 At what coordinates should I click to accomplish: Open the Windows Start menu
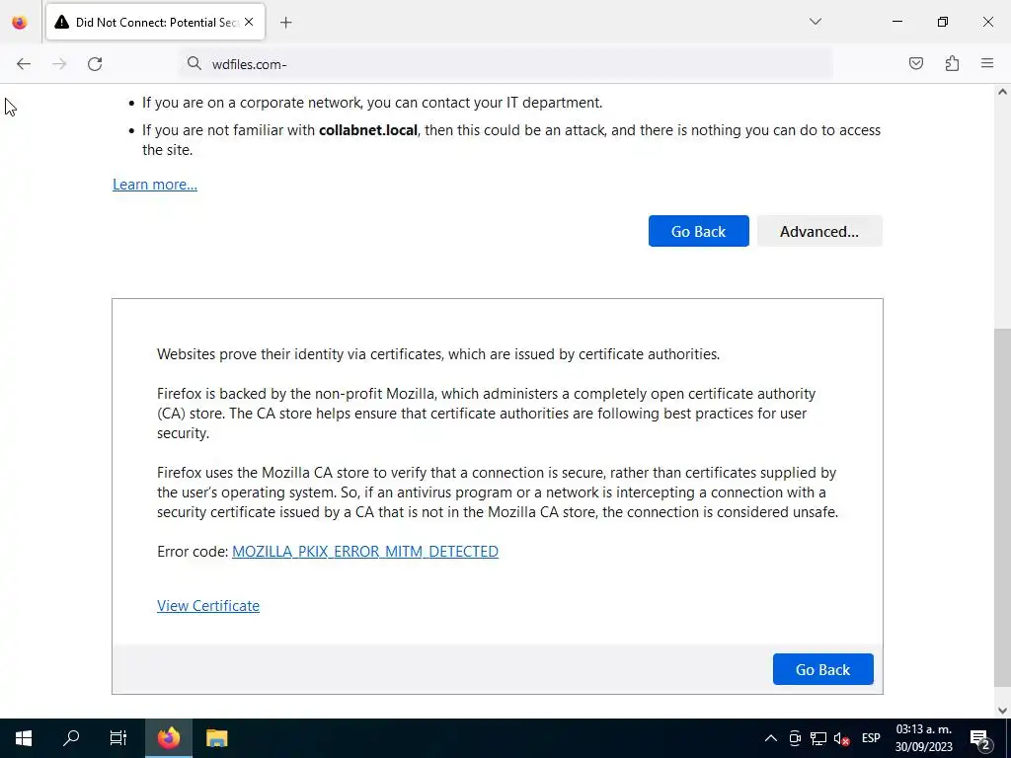click(x=24, y=738)
